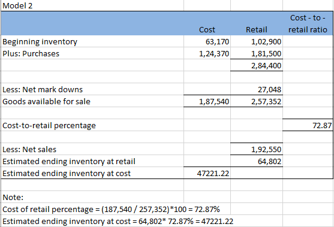Click goods available cost 1,87,540
The height and width of the screenshot is (227, 334).
pos(207,101)
